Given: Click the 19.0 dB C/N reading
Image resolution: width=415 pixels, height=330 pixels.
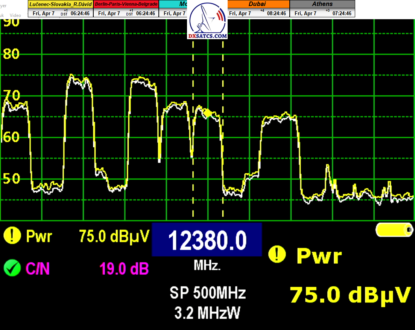Looking at the screenshot, I should click(124, 269).
